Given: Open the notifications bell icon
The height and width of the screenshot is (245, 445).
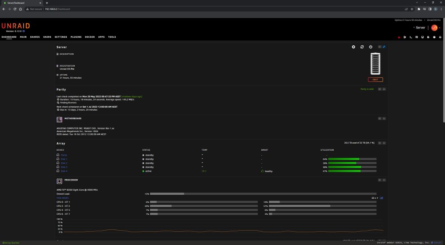Looking at the screenshot, I should (440, 37).
